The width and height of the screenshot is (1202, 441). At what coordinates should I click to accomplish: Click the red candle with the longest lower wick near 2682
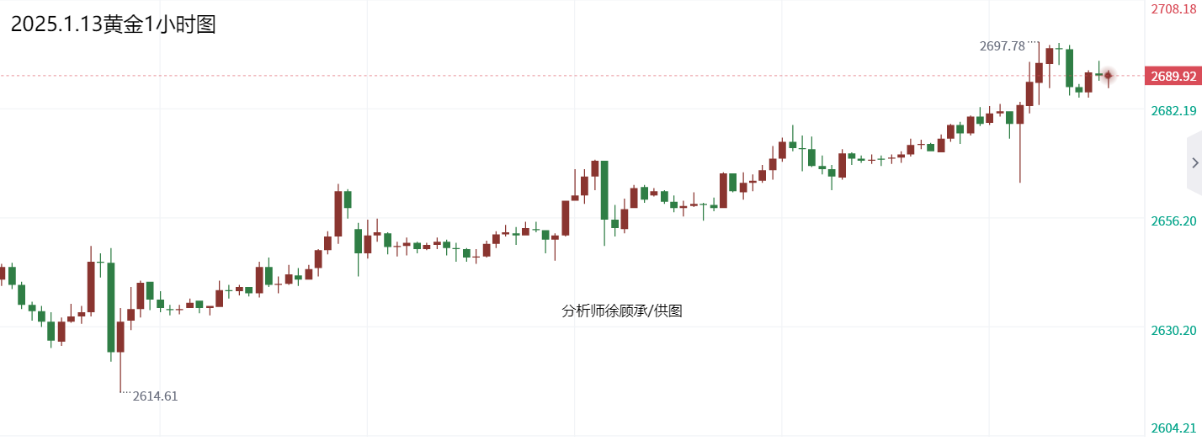click(1019, 114)
